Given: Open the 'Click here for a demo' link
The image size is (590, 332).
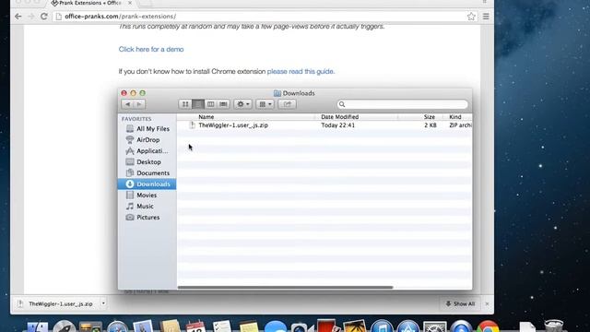Looking at the screenshot, I should (151, 49).
